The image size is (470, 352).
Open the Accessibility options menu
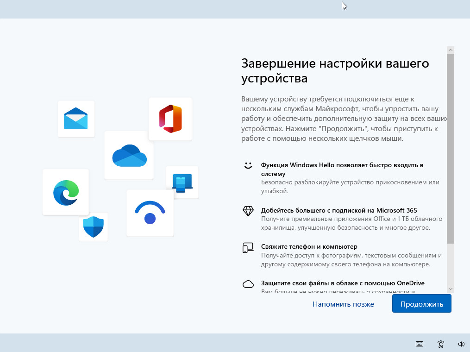coord(441,344)
